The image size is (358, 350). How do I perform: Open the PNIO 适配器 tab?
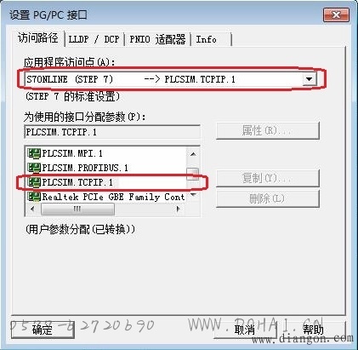(x=157, y=39)
